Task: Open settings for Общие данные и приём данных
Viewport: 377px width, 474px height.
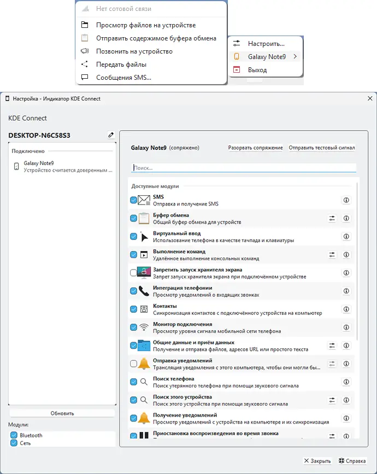Action: (332, 346)
